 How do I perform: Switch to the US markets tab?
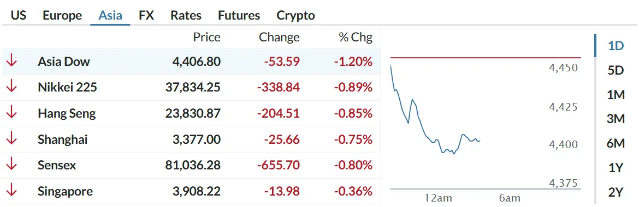pyautogui.click(x=19, y=15)
